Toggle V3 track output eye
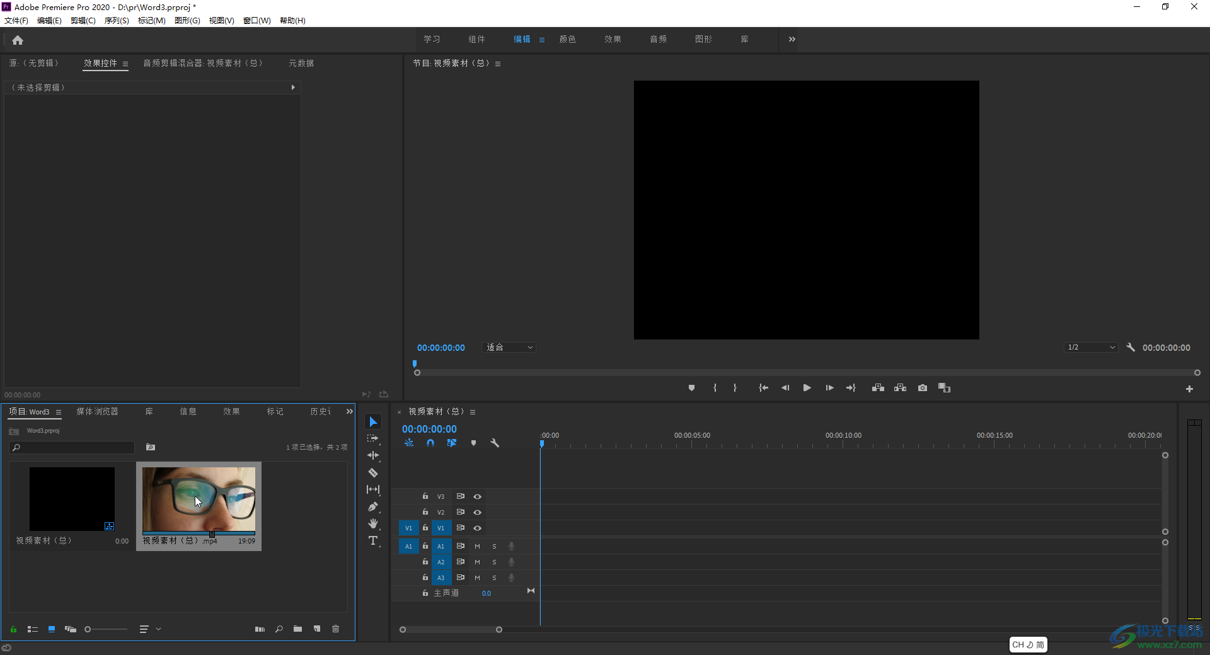Image resolution: width=1210 pixels, height=655 pixels. tap(477, 497)
